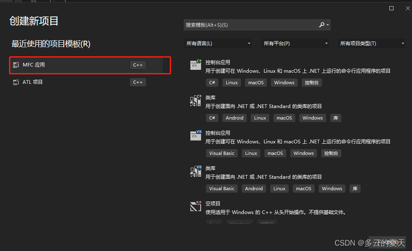
Task: Select the VB 类库 template title
Action: 210,168
